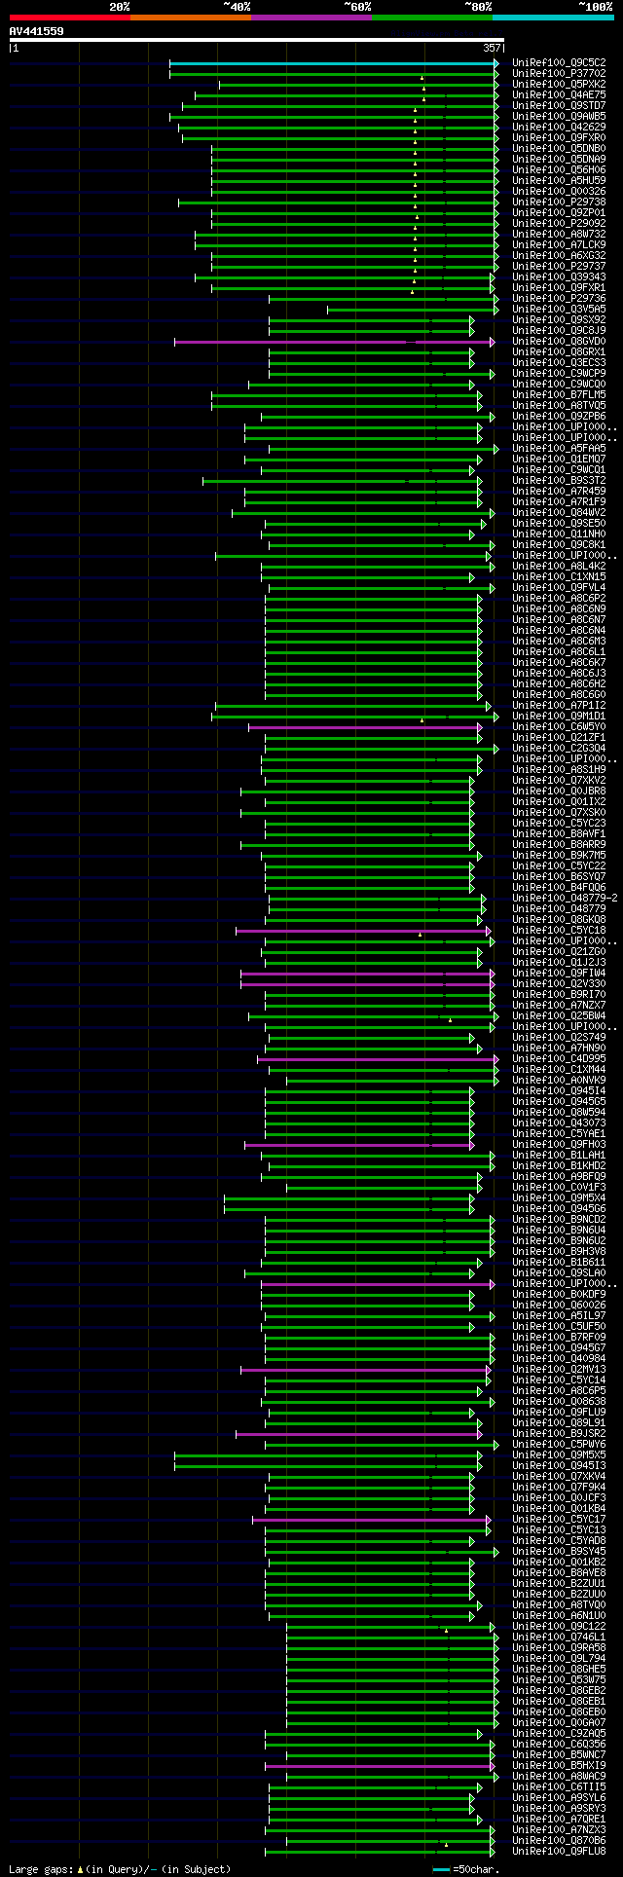Select label UniRef100_A6N1U0
The width and height of the screenshot is (623, 1877).
[559, 1616]
